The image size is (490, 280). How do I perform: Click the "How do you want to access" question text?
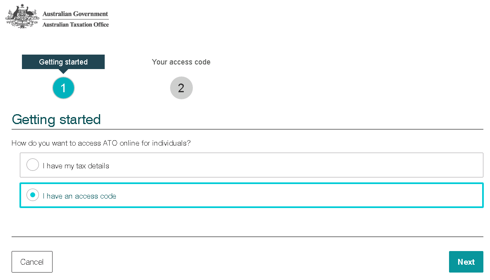pyautogui.click(x=101, y=143)
